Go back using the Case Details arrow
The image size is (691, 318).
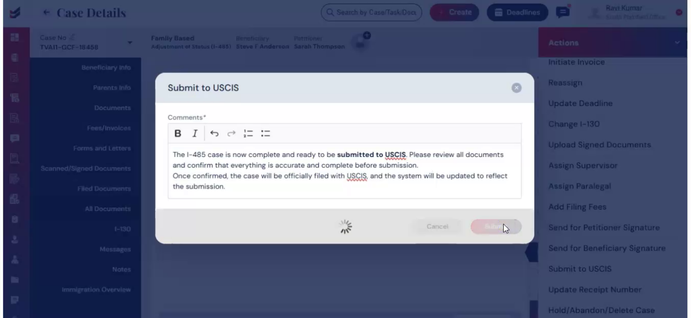[x=46, y=12]
